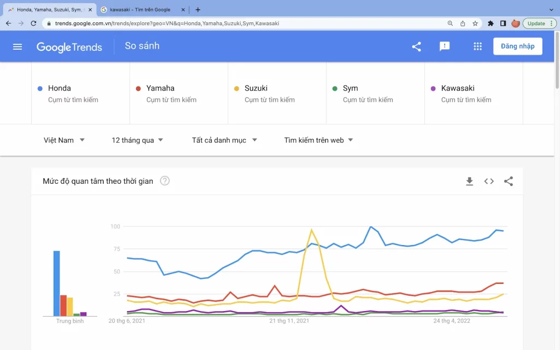560x350 pixels.
Task: Click the green Sym color dot
Action: tap(335, 89)
